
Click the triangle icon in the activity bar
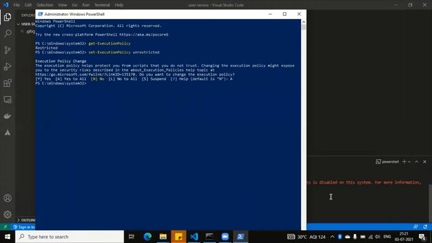point(7,132)
